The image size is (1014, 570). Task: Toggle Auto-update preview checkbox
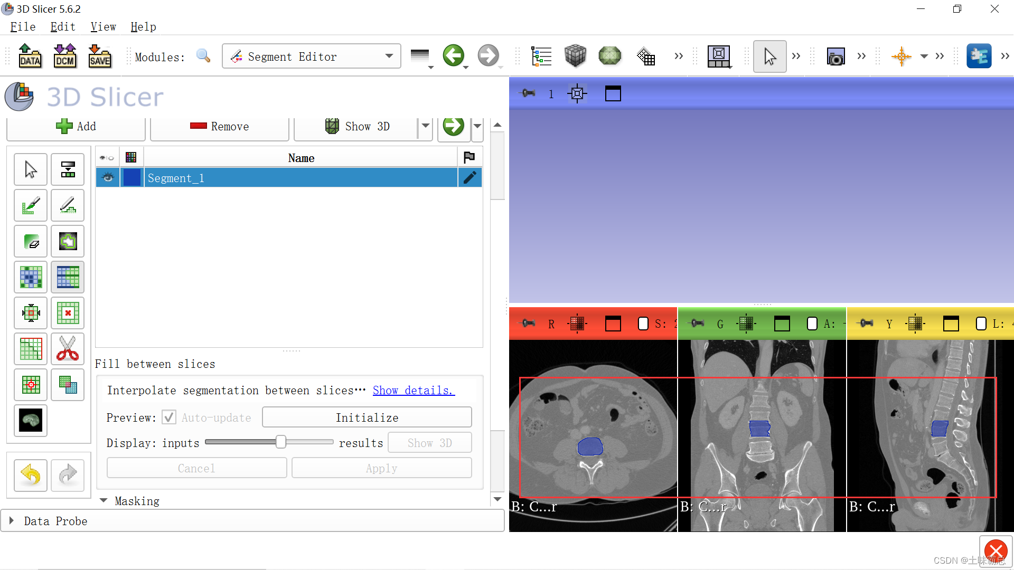pos(168,417)
